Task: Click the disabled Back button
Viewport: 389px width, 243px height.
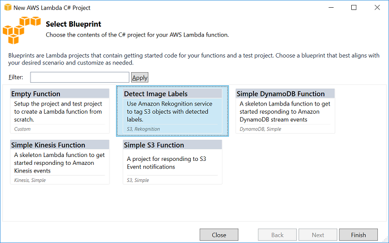Action: point(277,235)
